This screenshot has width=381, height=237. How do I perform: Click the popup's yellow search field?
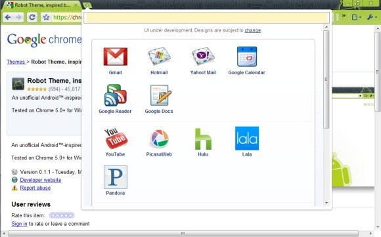[207, 18]
